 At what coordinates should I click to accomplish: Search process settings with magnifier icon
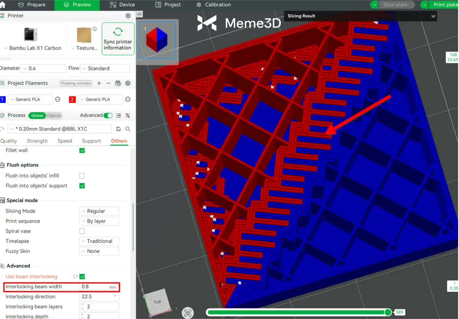click(x=128, y=129)
